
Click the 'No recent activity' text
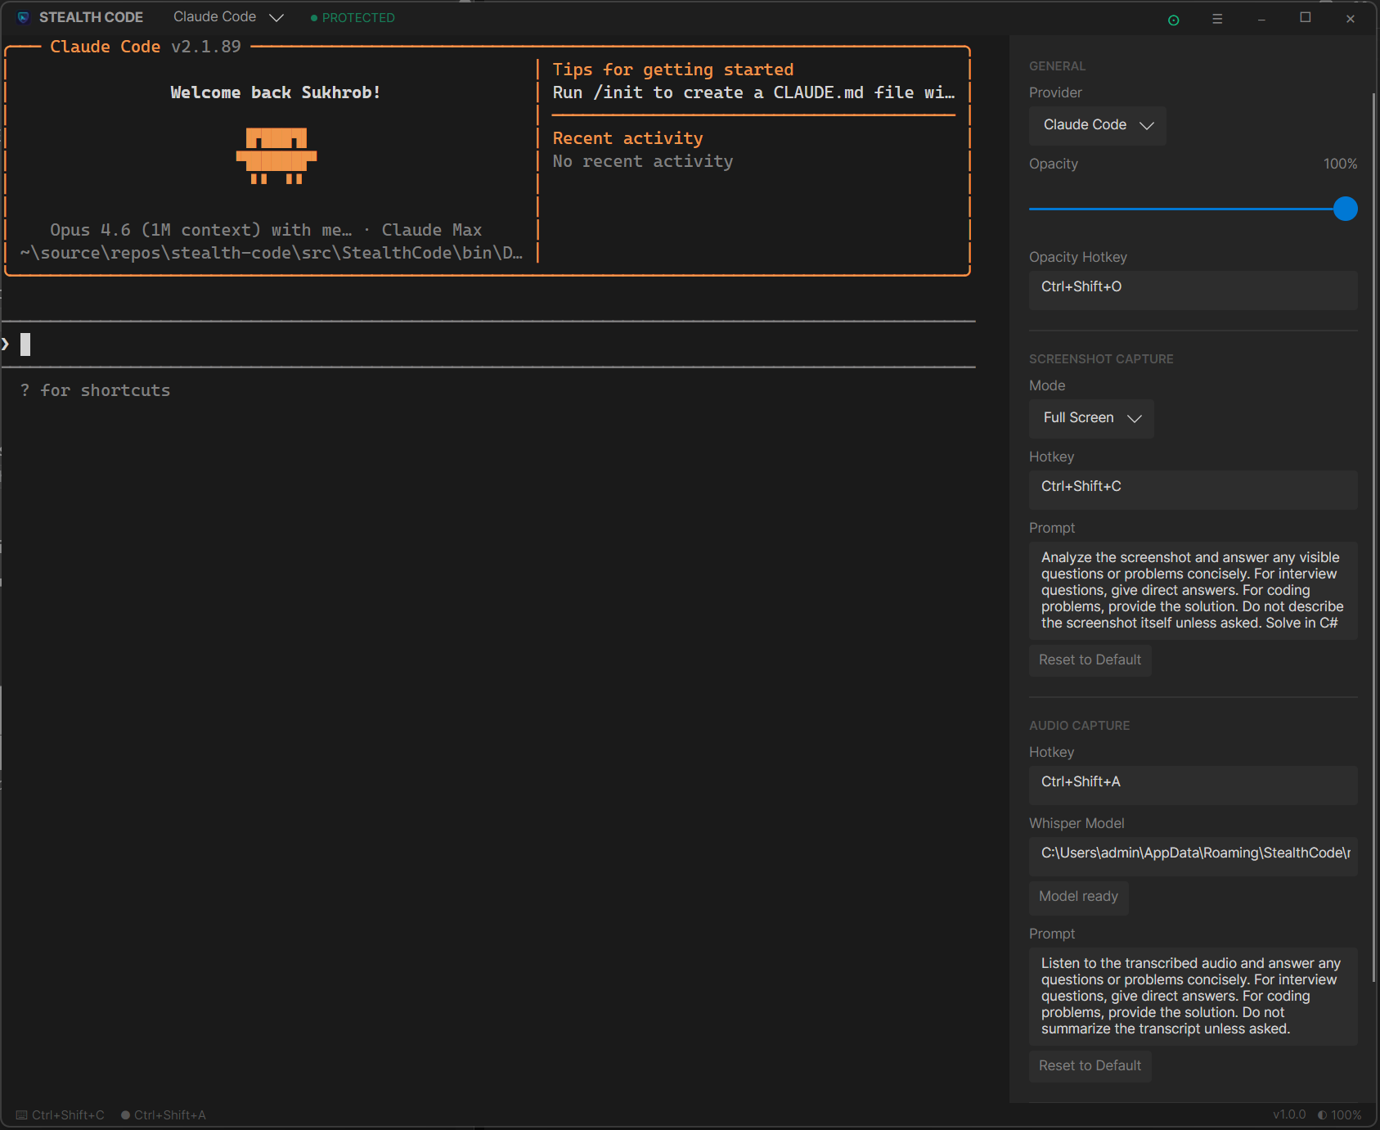pyautogui.click(x=642, y=161)
